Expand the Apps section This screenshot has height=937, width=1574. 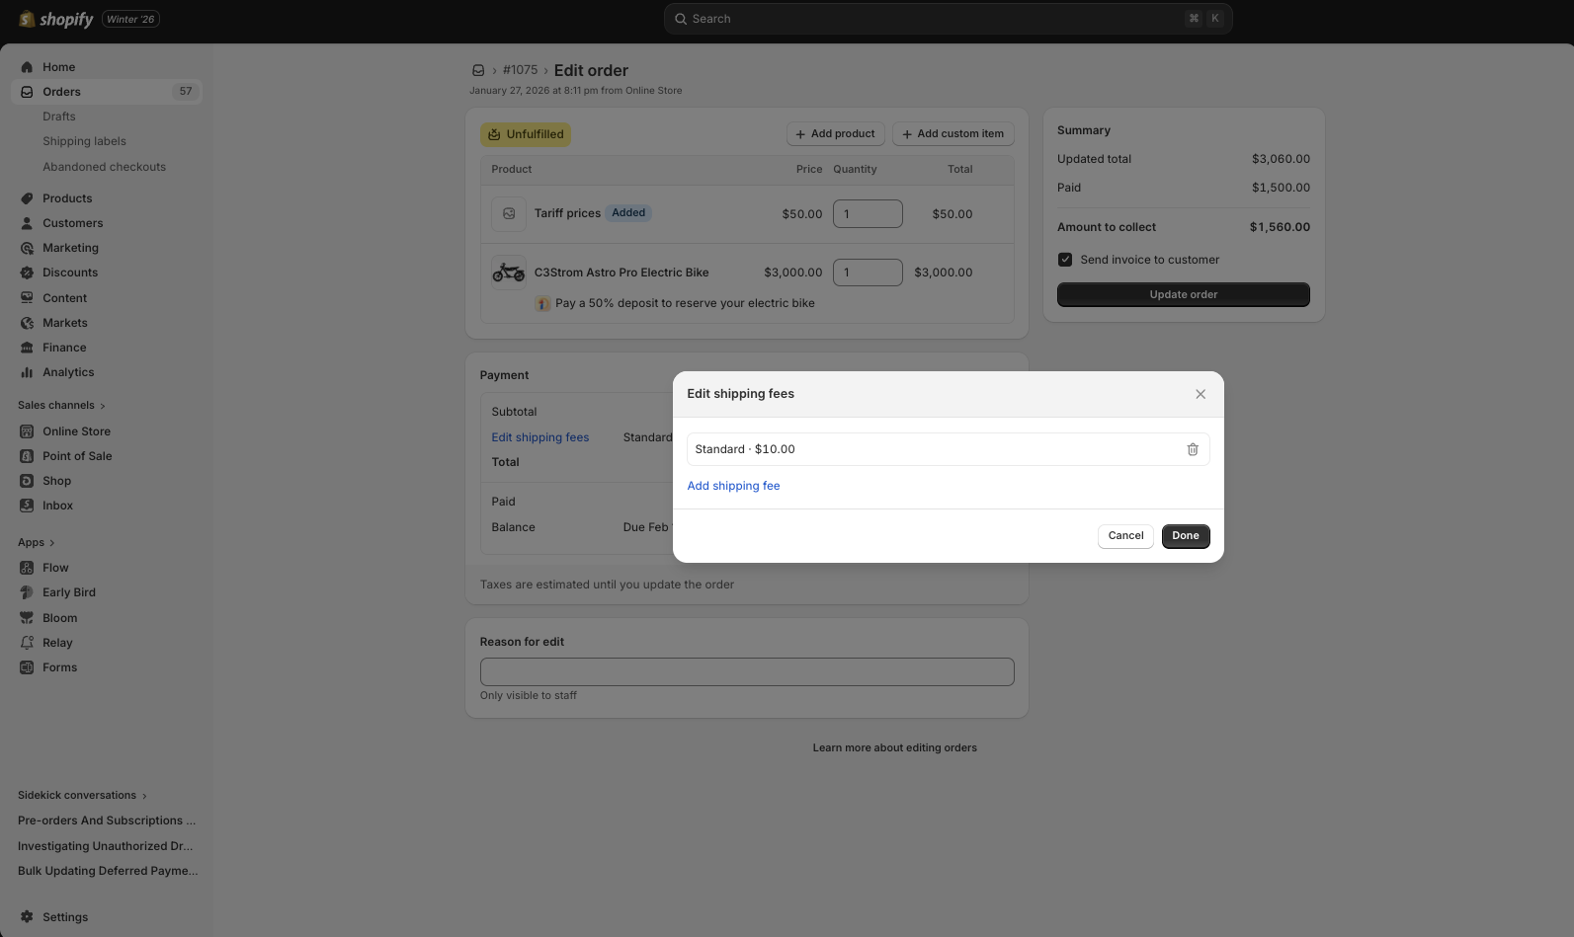point(37,542)
